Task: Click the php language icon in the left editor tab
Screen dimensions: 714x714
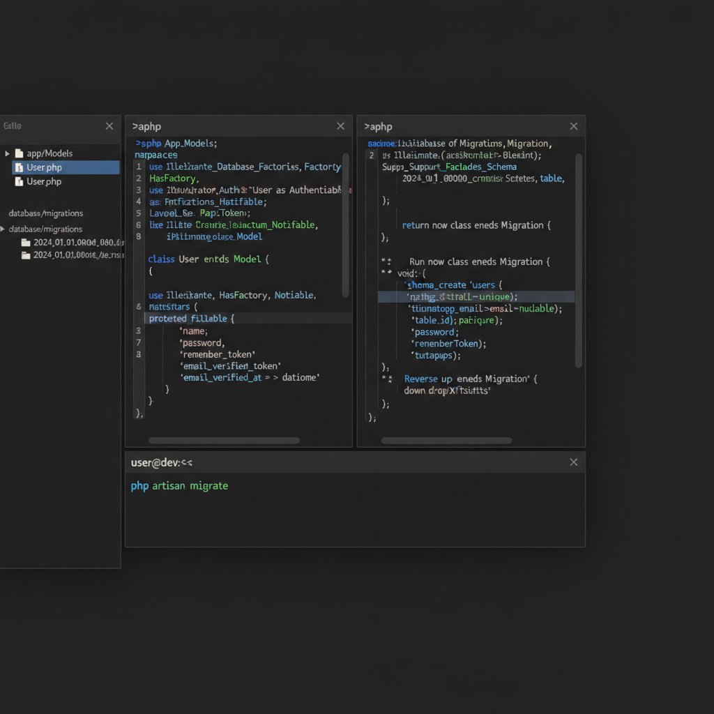Action: click(135, 126)
